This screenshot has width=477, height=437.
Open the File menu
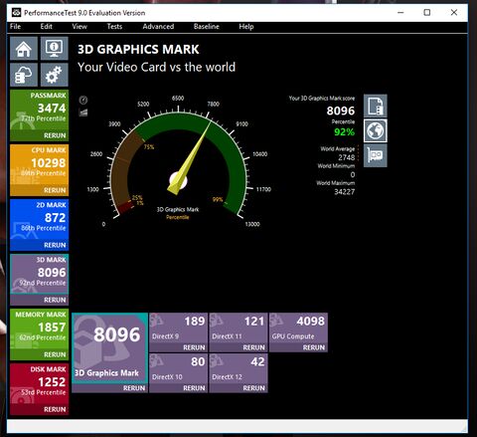15,27
